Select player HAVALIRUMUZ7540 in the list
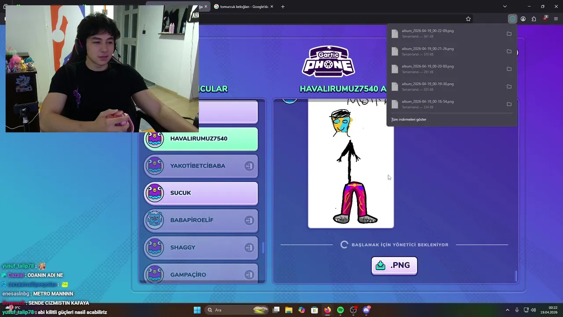Viewport: 563px width, 317px height. point(201,139)
